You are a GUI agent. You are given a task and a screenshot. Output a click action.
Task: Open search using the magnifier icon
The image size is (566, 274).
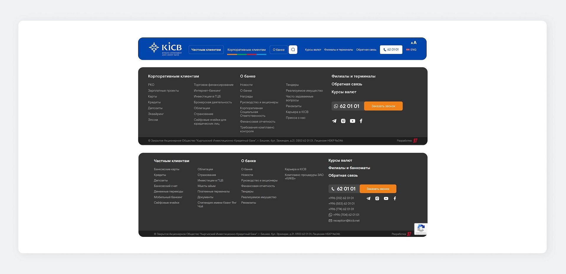coord(293,50)
